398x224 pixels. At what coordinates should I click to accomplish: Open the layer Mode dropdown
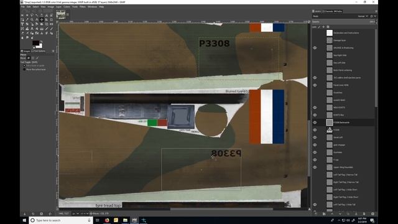363,16
